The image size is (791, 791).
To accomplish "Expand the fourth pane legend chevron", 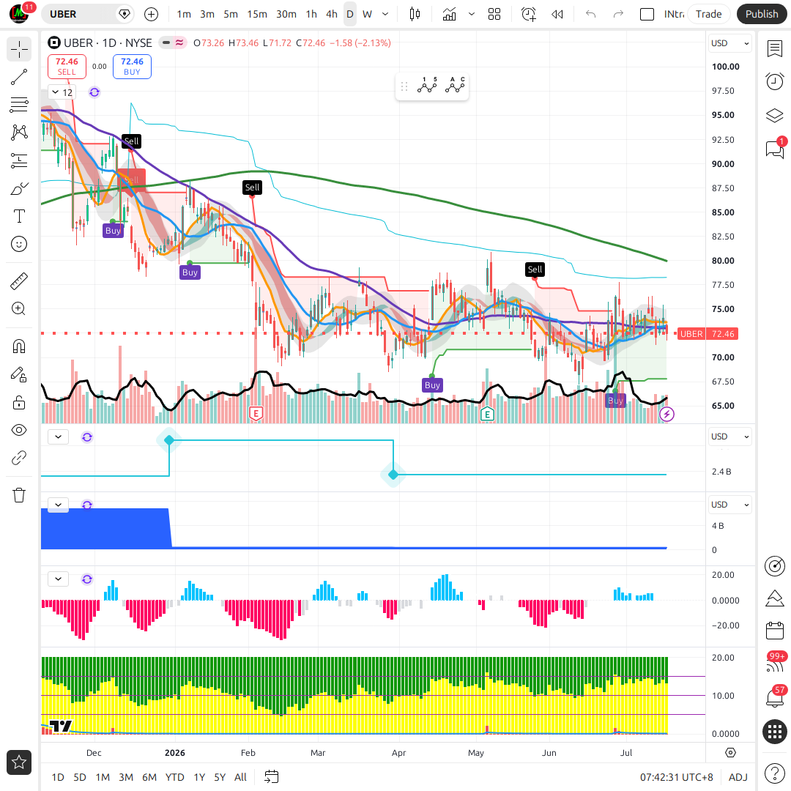I will [x=58, y=579].
